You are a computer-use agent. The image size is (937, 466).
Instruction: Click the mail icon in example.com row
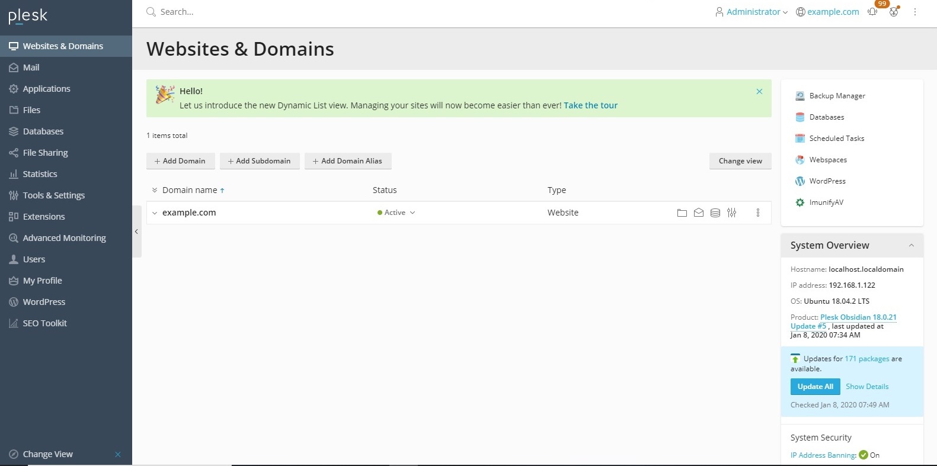(699, 213)
